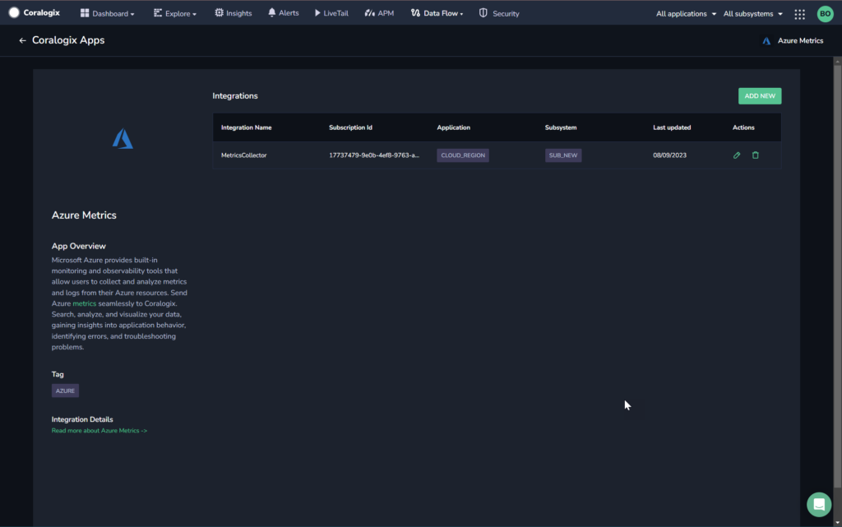Click the 08/09/2023 last updated value
This screenshot has width=842, height=527.
(x=669, y=155)
